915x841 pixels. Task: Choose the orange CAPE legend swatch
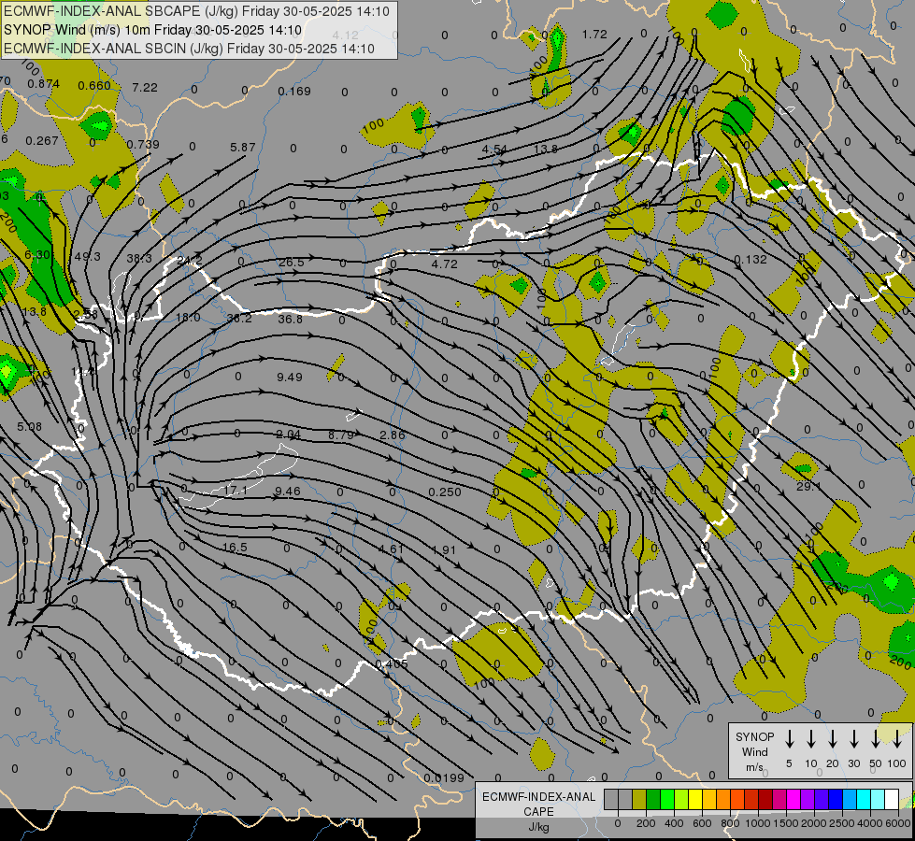point(723,799)
